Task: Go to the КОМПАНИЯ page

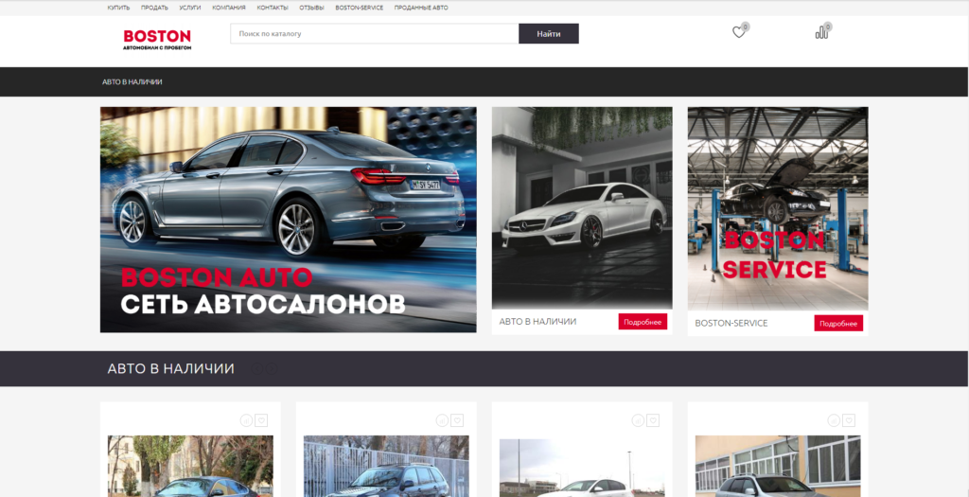Action: click(229, 8)
